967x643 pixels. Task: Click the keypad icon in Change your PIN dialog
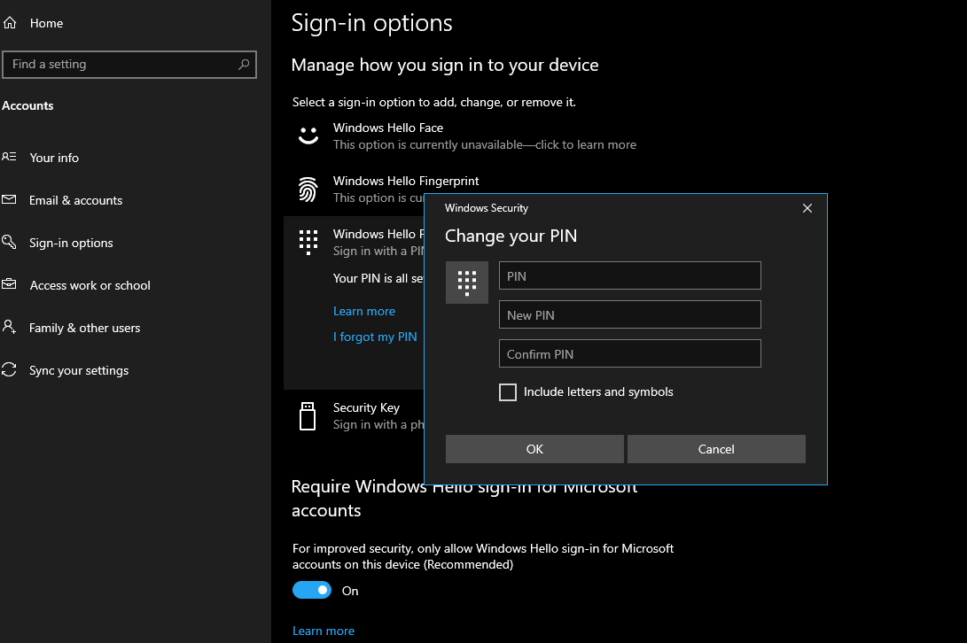tap(467, 283)
